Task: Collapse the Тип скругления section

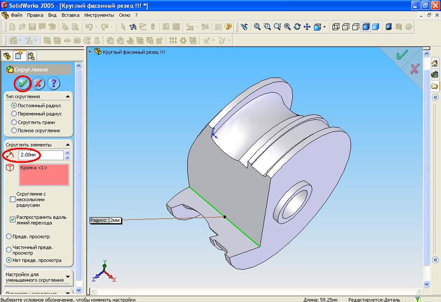Action: click(68, 97)
